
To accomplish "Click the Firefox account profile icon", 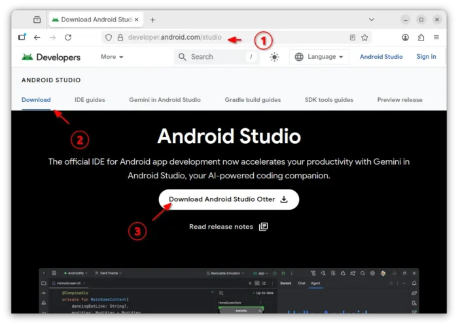I will pos(406,38).
